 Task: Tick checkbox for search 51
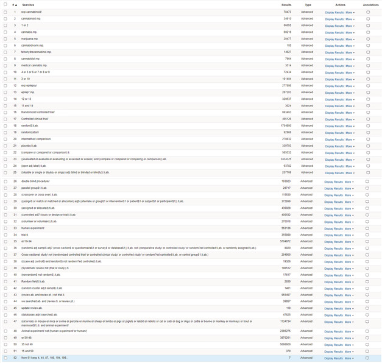tap(5, 351)
